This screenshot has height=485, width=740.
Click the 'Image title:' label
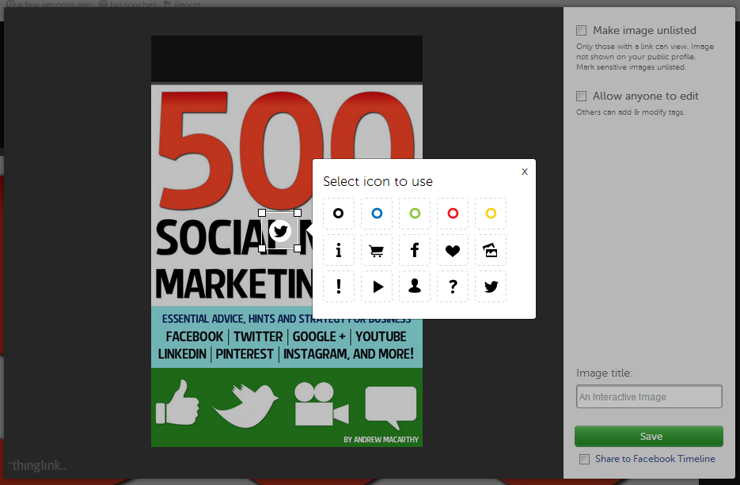[x=604, y=373]
